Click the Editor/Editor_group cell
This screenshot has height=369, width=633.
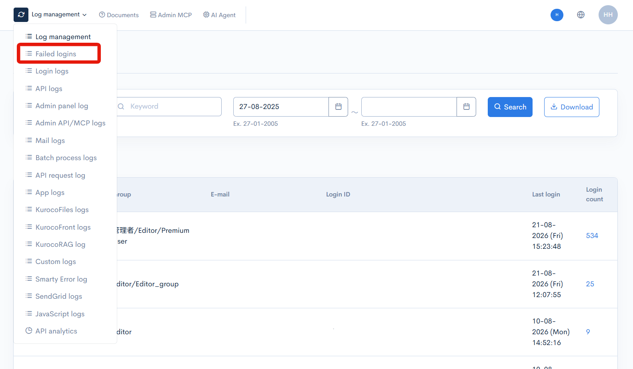(x=148, y=284)
